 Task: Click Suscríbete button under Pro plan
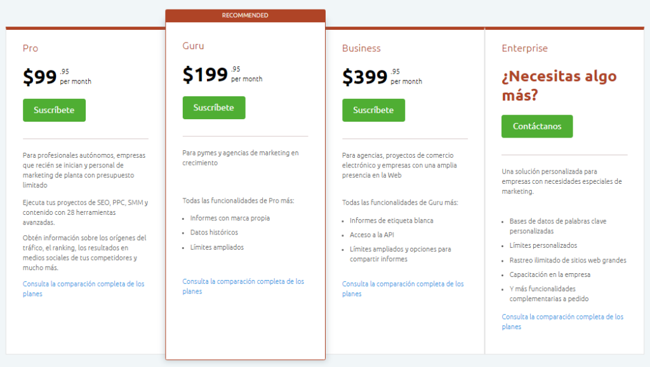coord(54,110)
